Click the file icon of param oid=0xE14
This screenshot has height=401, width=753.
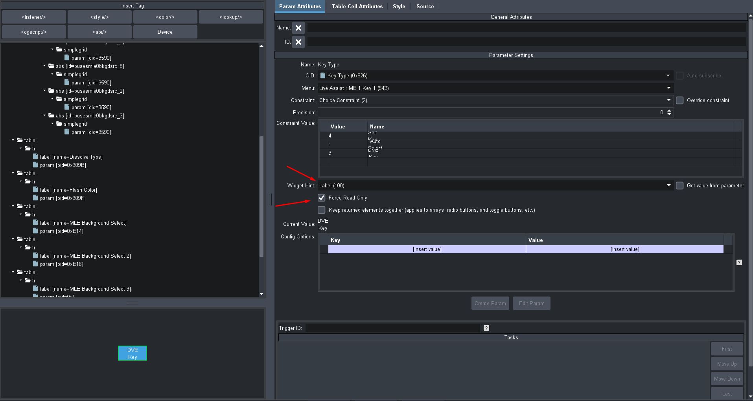pyautogui.click(x=35, y=231)
